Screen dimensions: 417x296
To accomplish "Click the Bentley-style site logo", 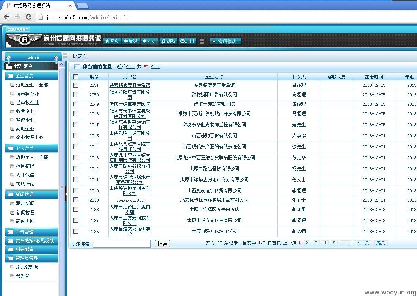I will (x=24, y=40).
